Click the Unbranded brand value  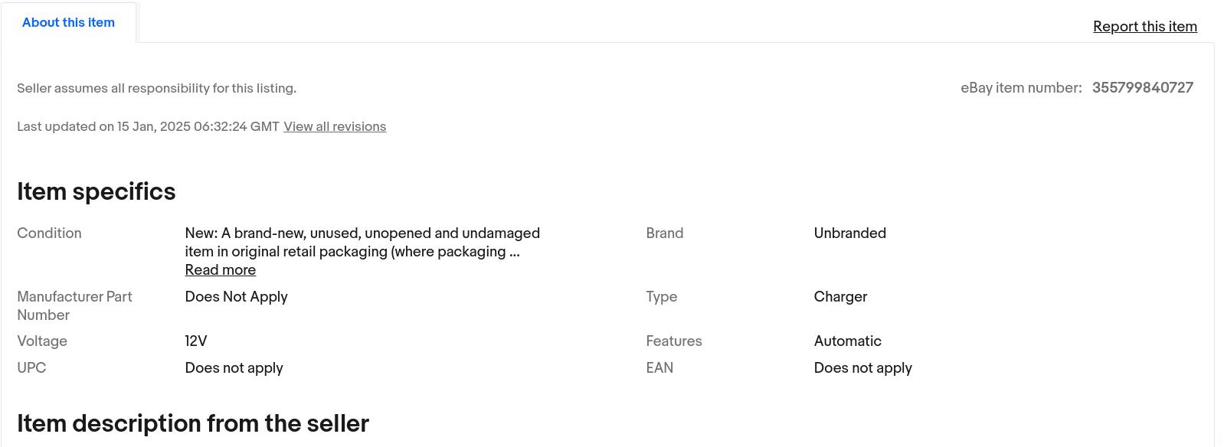tap(849, 233)
